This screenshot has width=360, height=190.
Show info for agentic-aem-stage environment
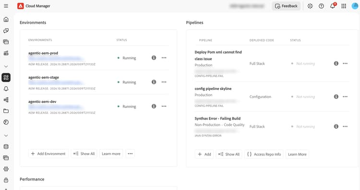click(x=154, y=82)
